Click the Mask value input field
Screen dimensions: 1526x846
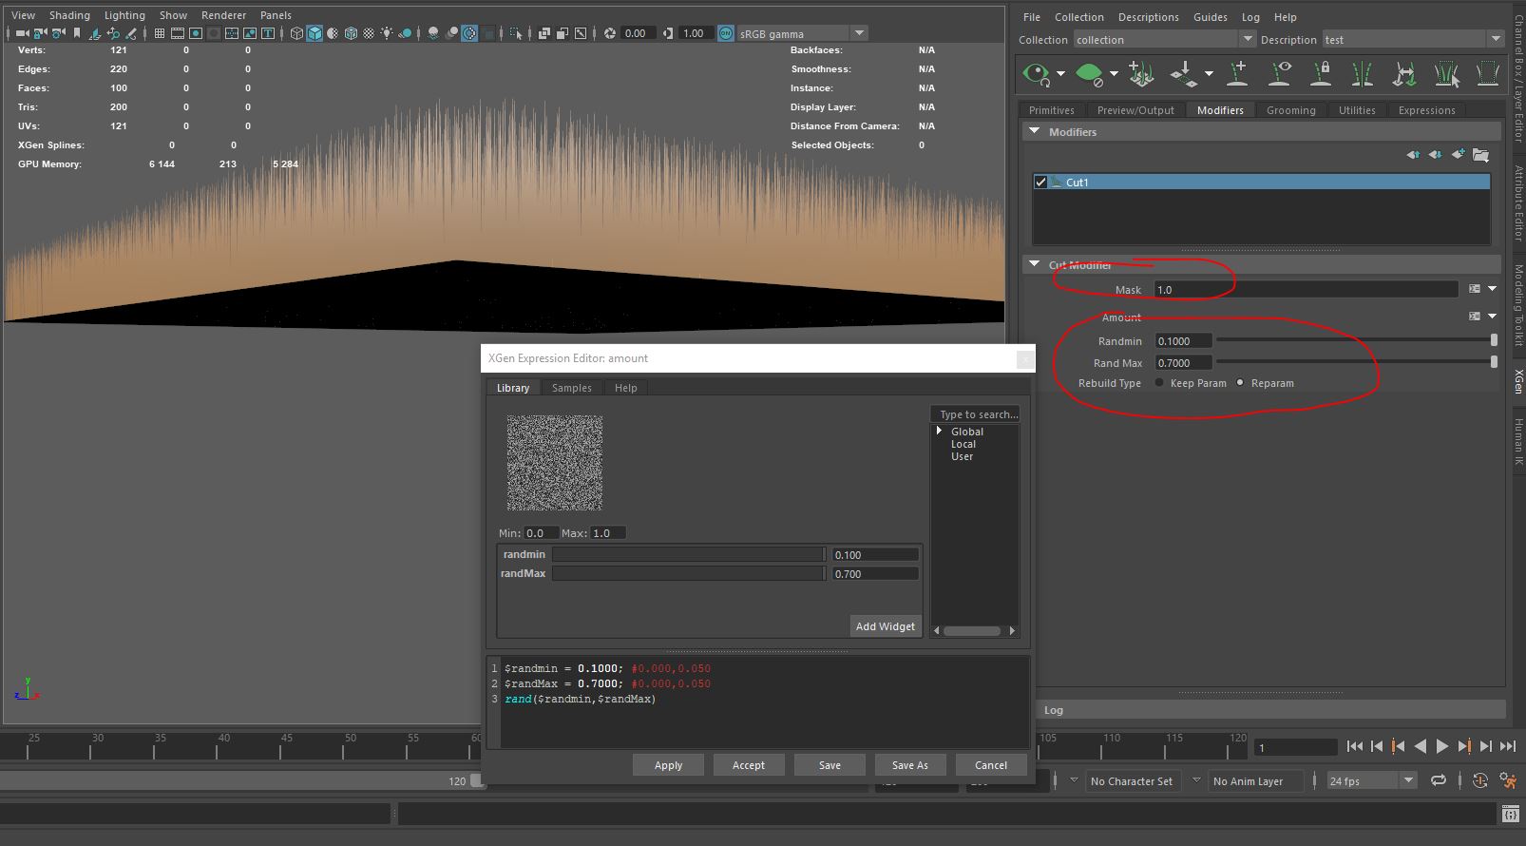[1305, 289]
